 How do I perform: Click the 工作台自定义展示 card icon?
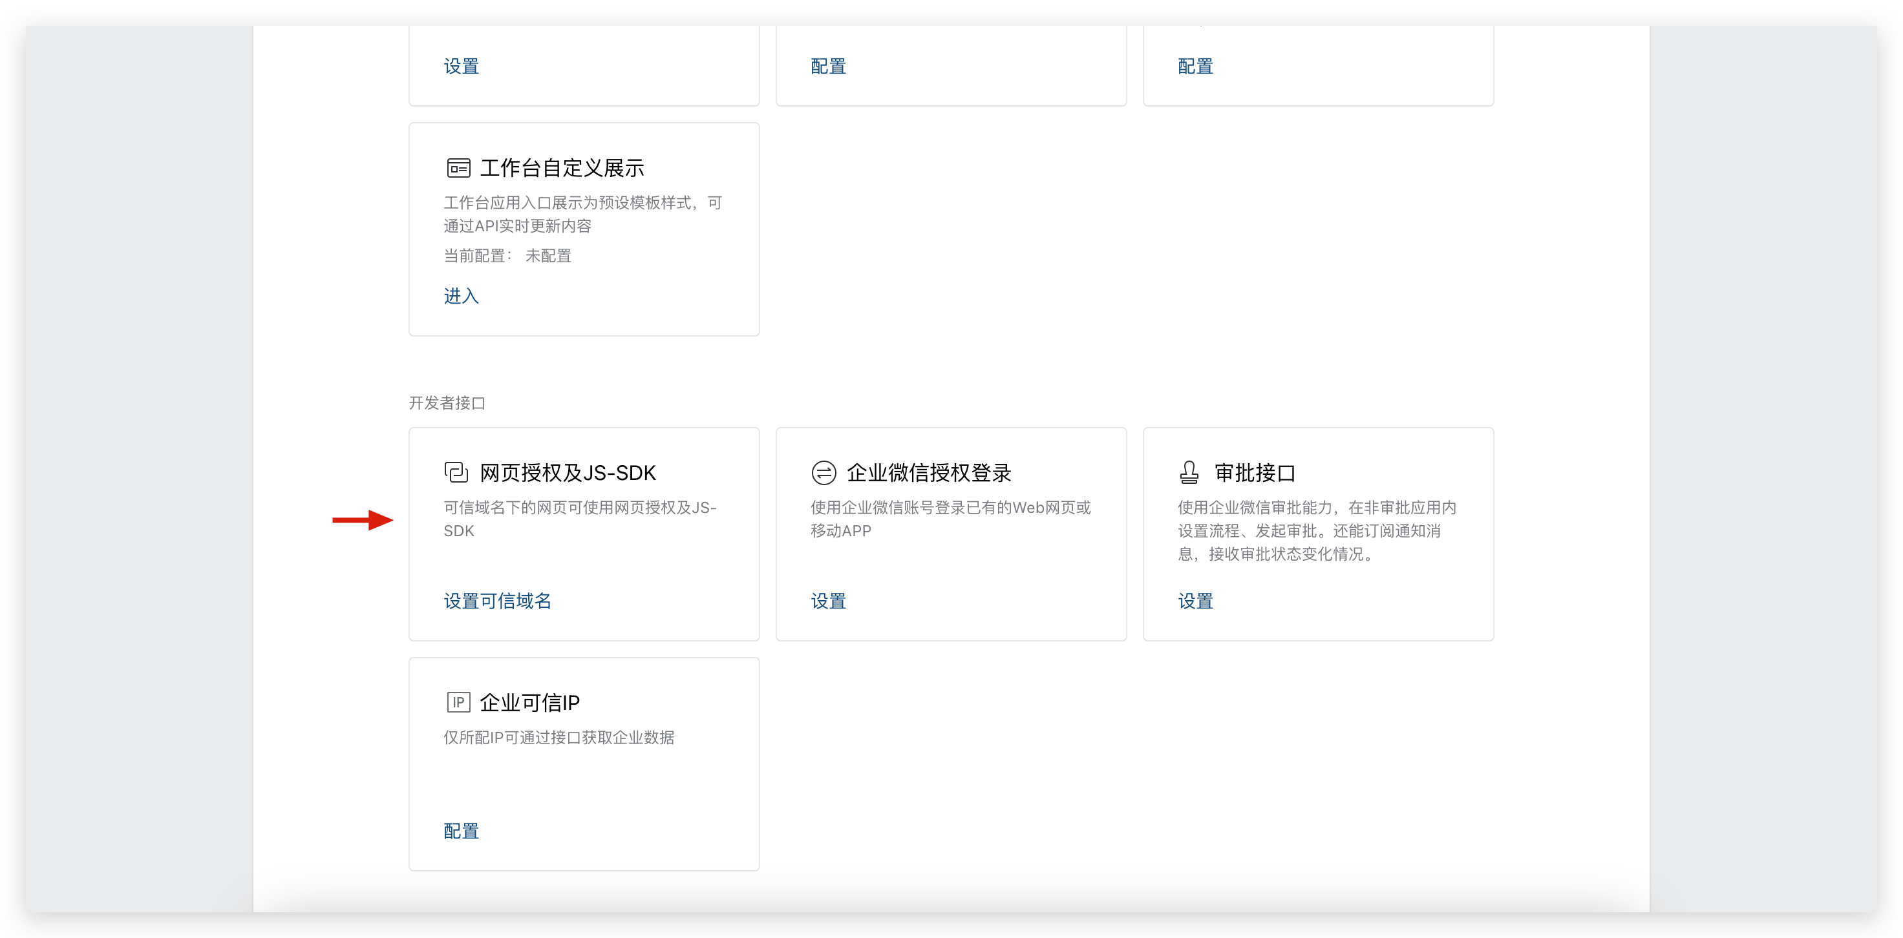458,169
